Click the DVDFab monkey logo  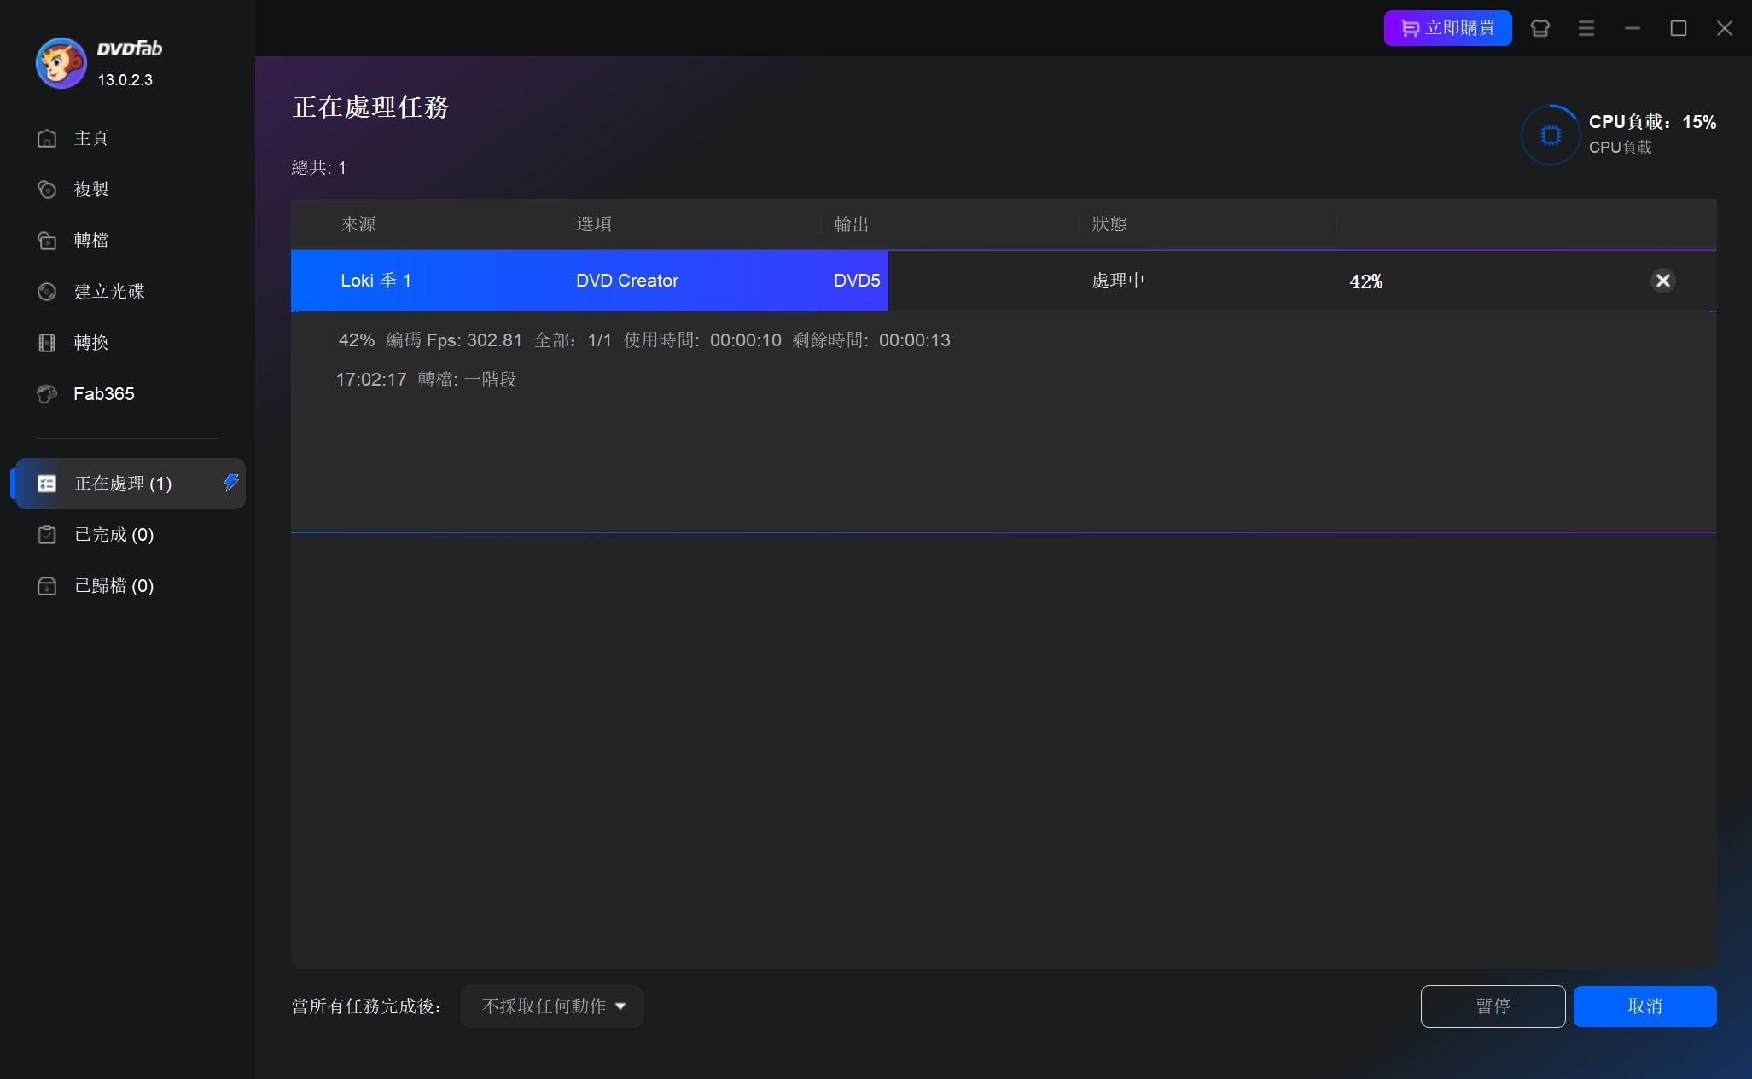61,63
